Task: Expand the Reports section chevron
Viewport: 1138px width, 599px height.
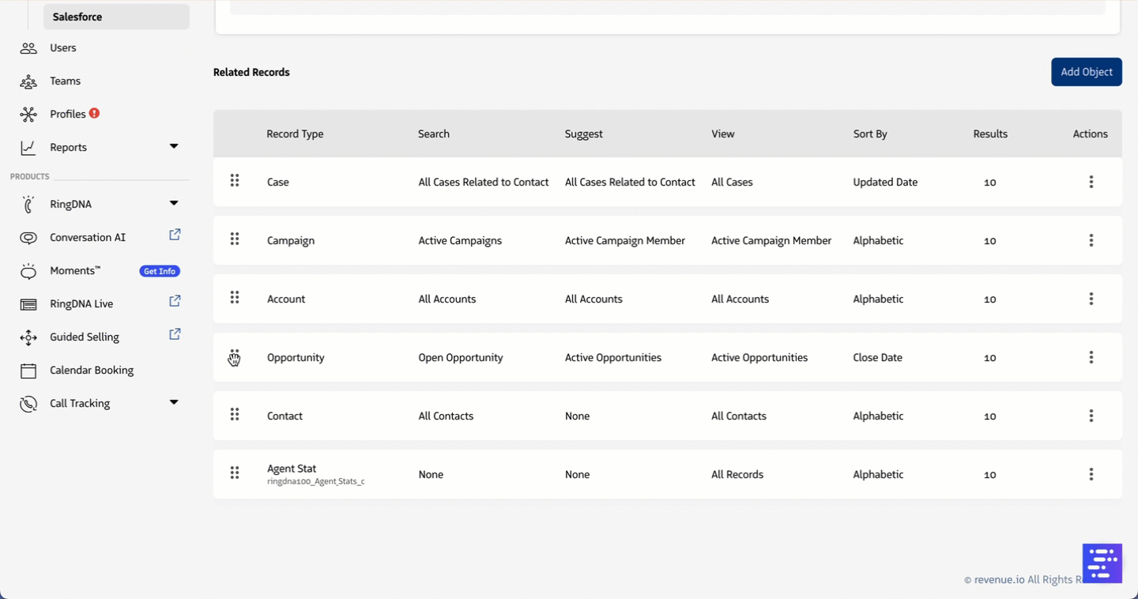Action: [174, 147]
